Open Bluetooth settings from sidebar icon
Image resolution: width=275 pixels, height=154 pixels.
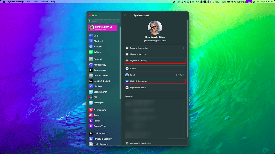[x=91, y=41]
